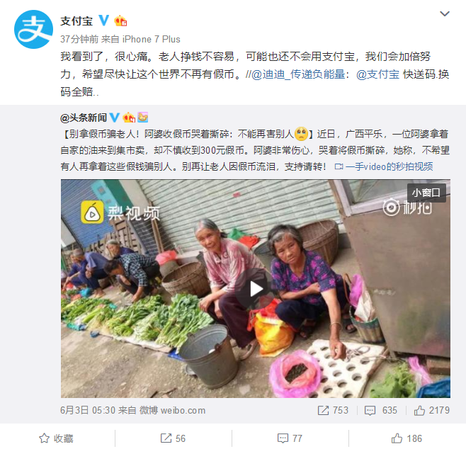The image size is (466, 449).
Task: Toggle 收藏 favorite star
Action: [57, 438]
